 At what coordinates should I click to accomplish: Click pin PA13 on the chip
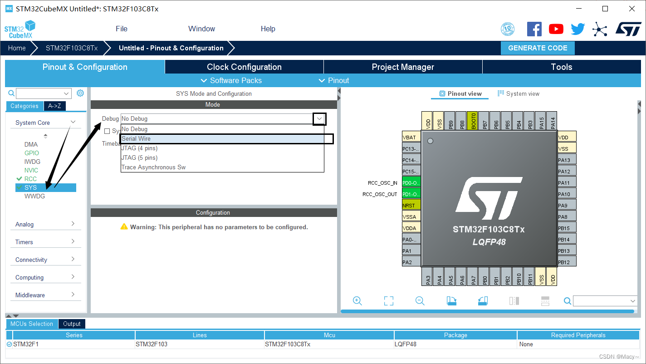(567, 160)
